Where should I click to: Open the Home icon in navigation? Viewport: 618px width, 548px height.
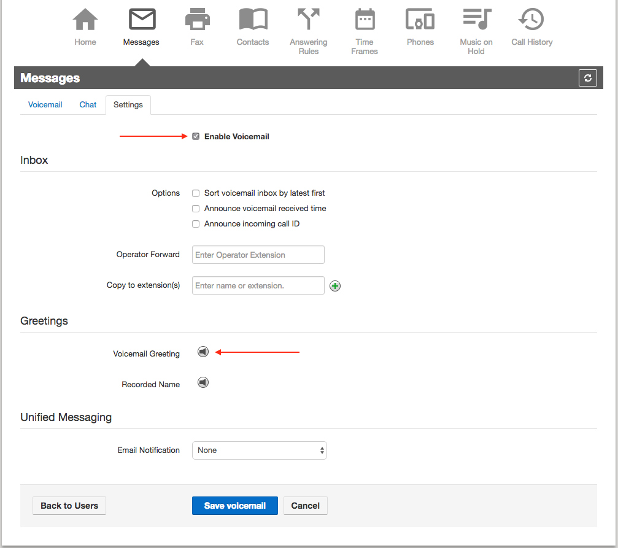85,20
